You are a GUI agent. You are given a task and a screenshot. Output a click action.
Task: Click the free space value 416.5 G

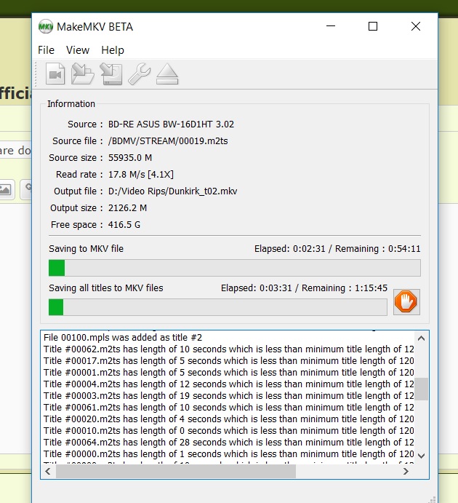[x=124, y=224]
